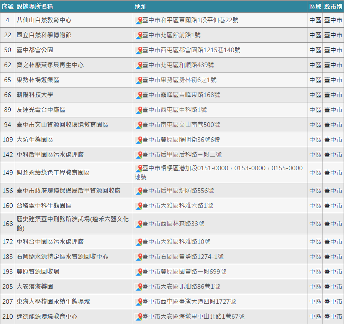The image size is (344, 326).
Task: Open Google Maps icon for 臺中都會公園
Action: 139,50
